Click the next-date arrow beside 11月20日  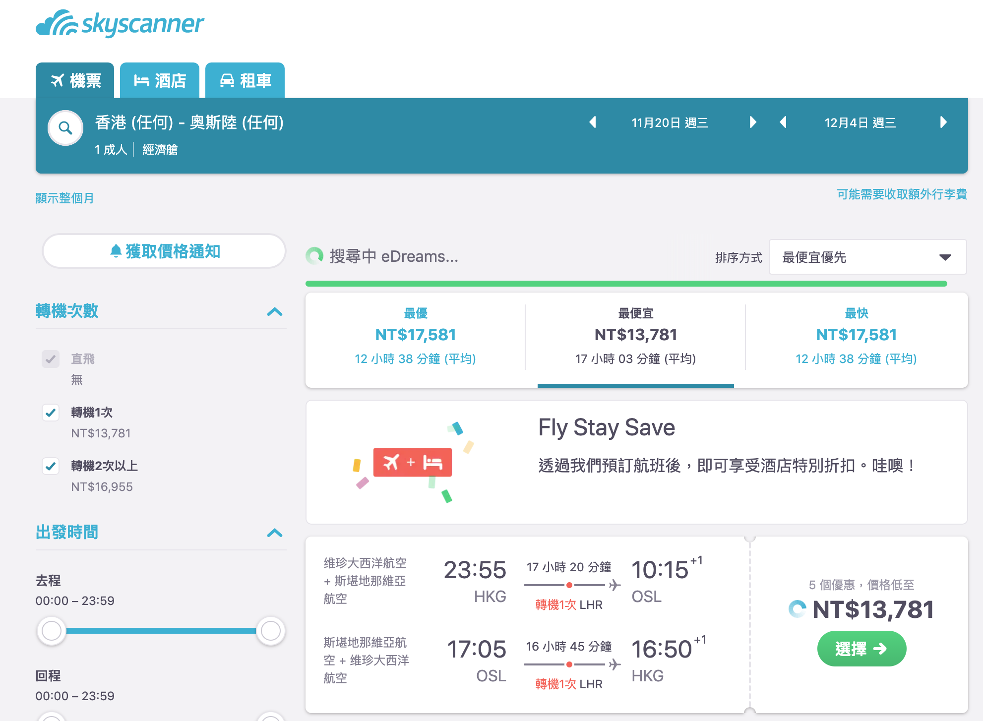click(753, 123)
